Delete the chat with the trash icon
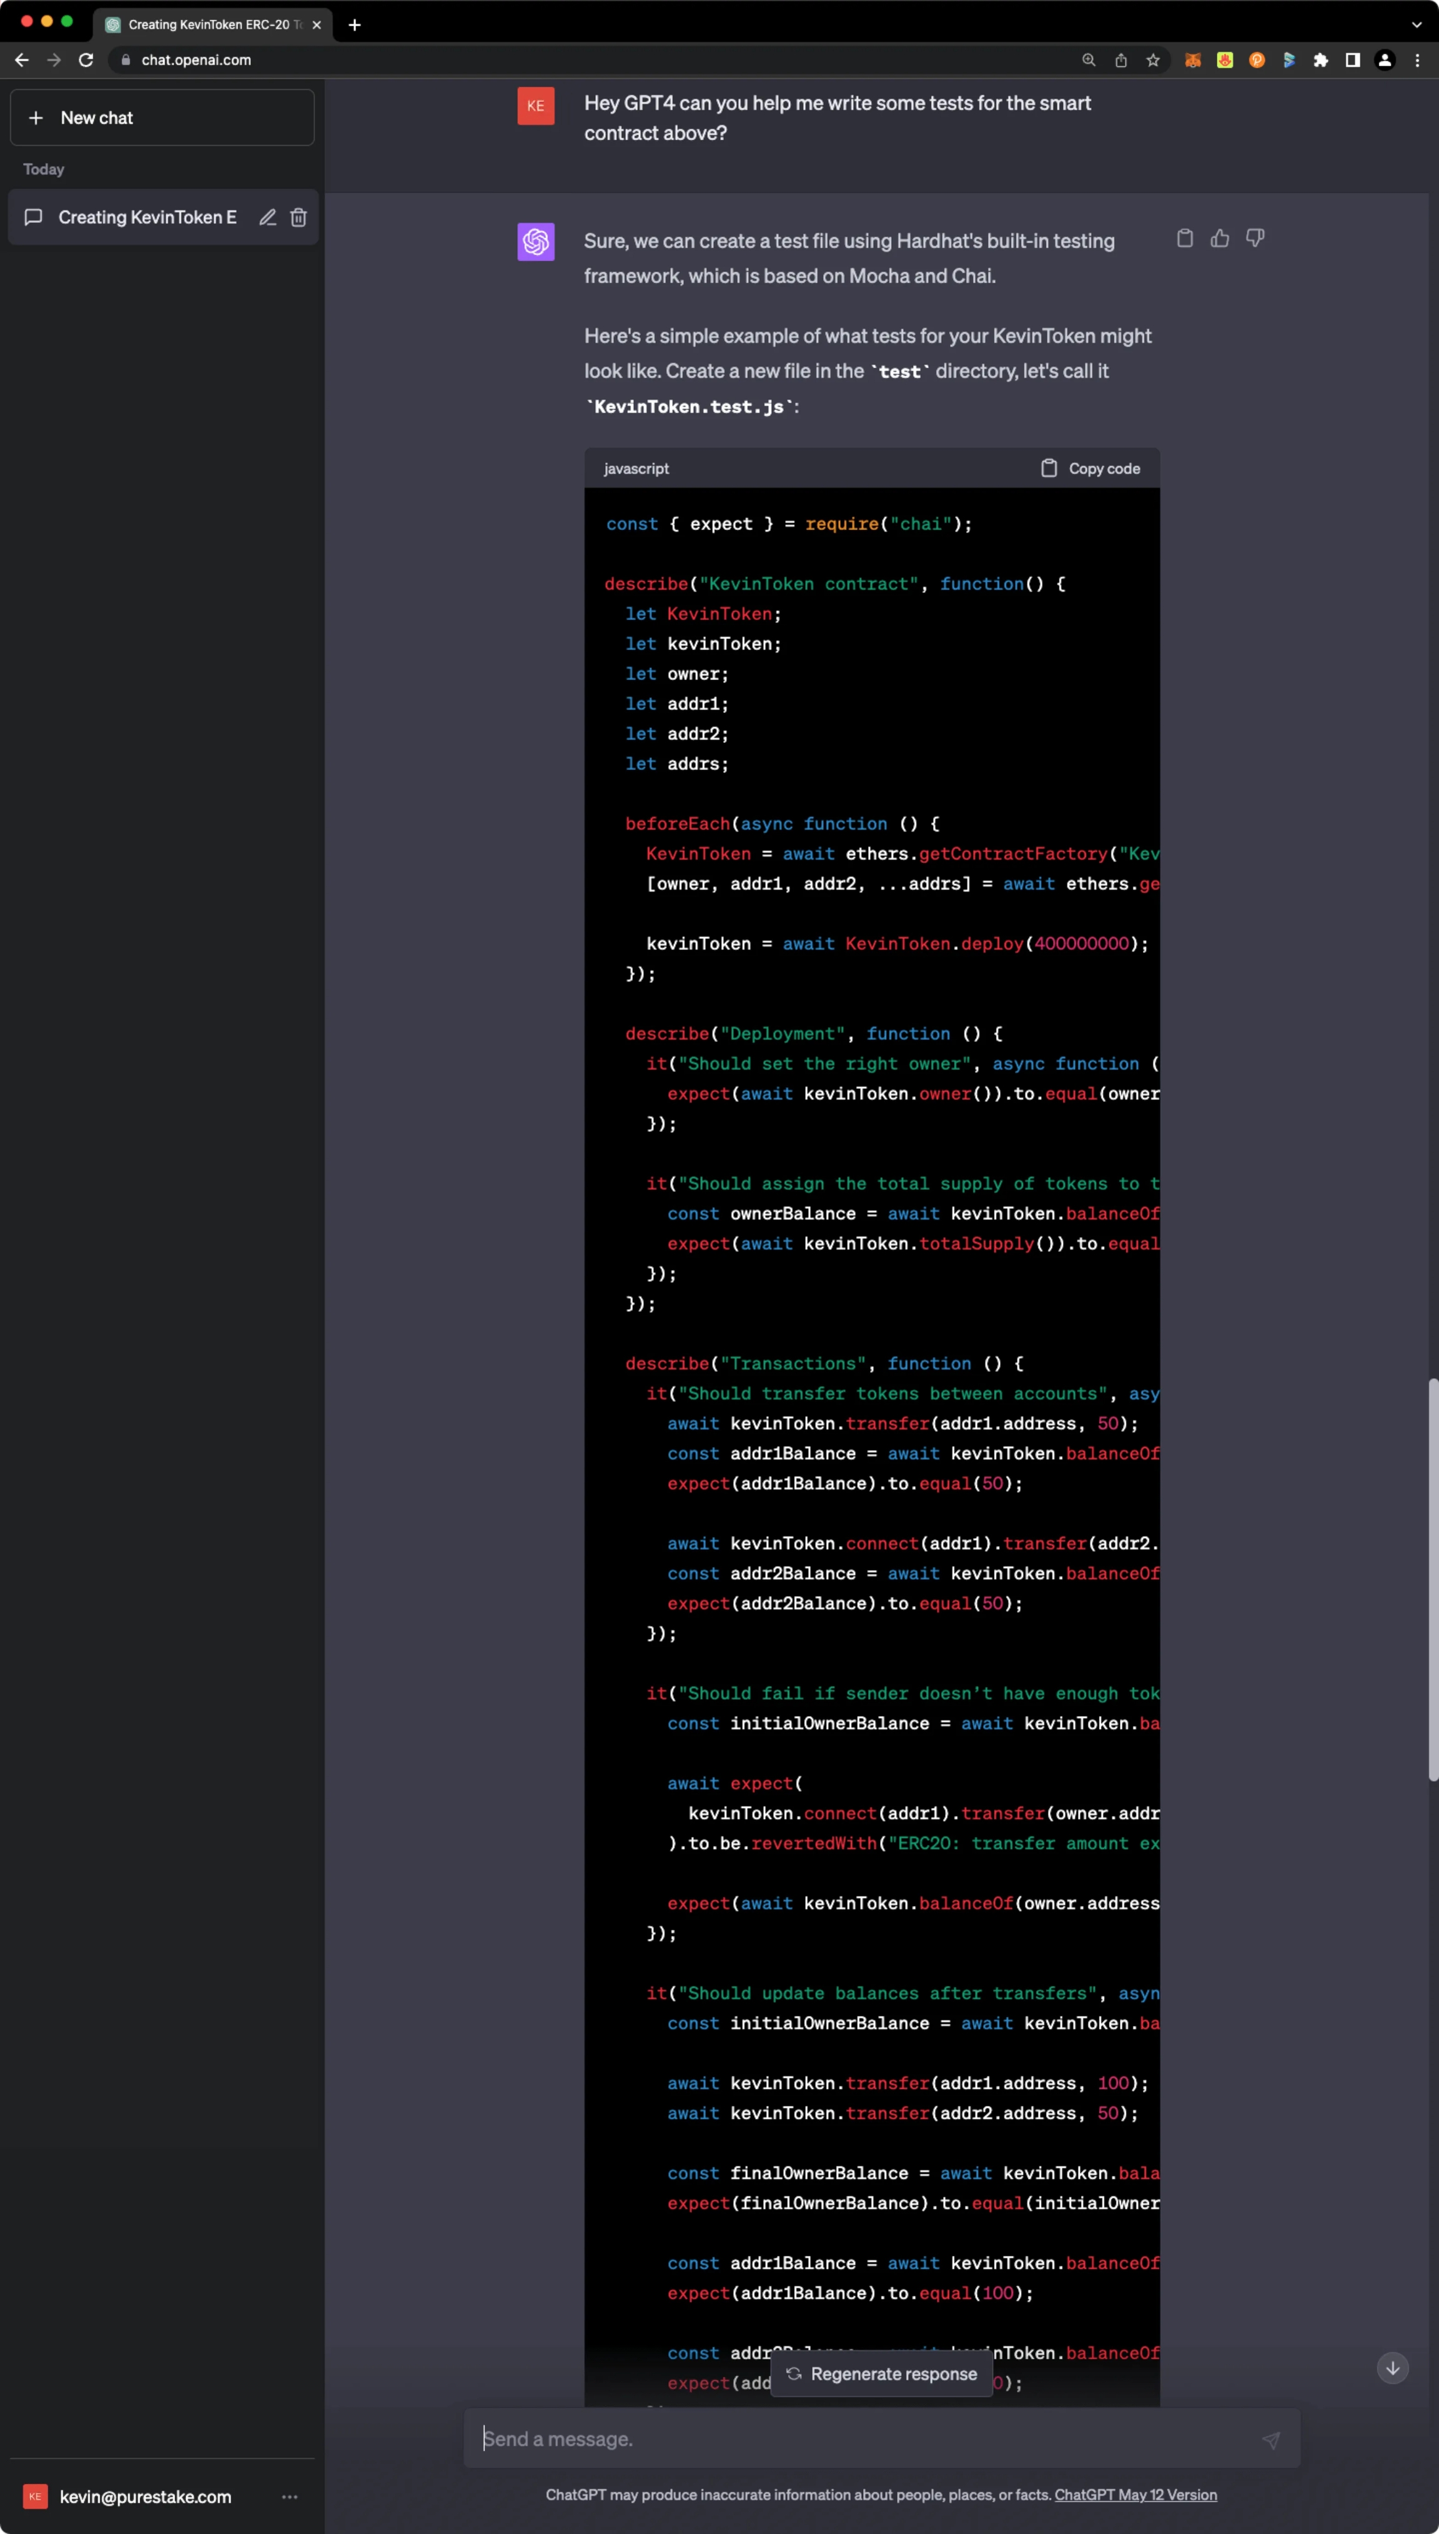Viewport: 1439px width, 2534px height. tap(299, 217)
